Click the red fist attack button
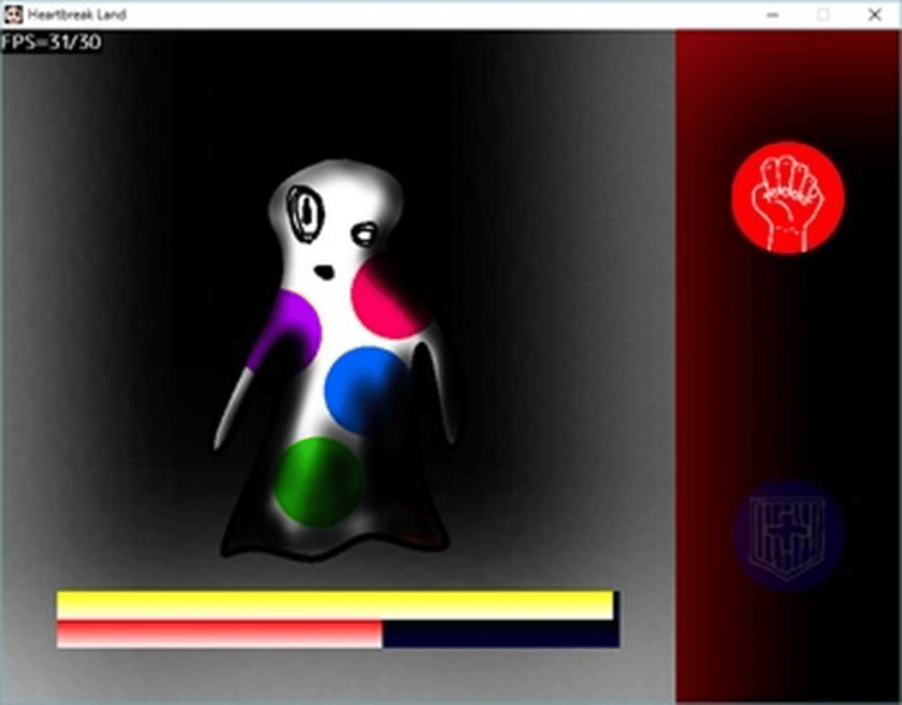902x705 pixels. click(x=788, y=197)
